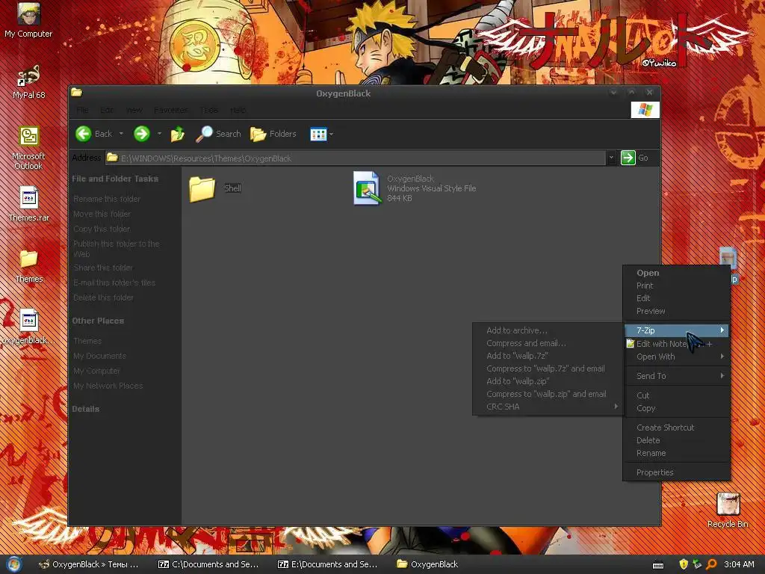
Task: Expand the address bar dropdown
Action: (611, 158)
